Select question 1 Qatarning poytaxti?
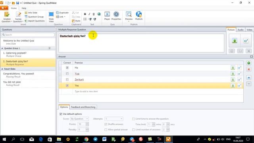254x143 pixels. coord(28,54)
